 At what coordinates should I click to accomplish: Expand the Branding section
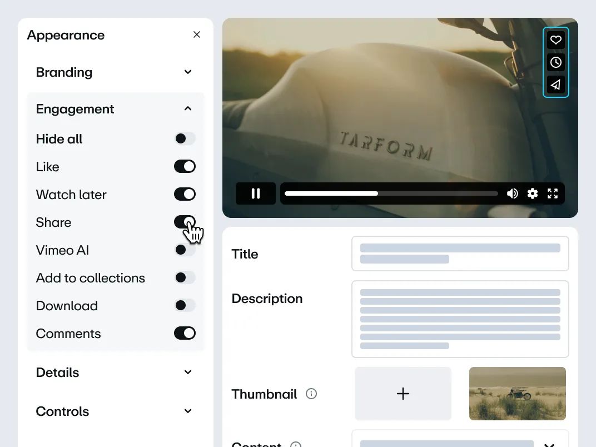(188, 72)
